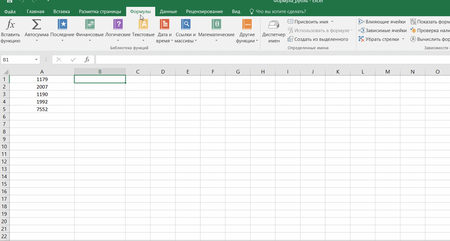Open the Текстовые functions icon
This screenshot has width=450, height=241.
pyautogui.click(x=143, y=25)
